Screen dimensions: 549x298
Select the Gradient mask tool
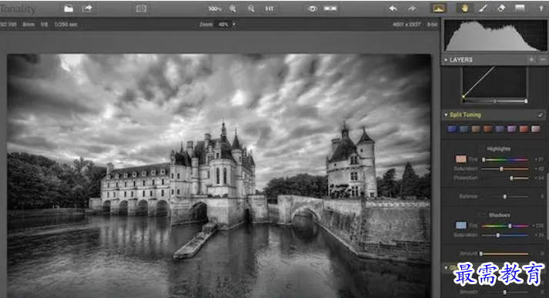pos(520,8)
